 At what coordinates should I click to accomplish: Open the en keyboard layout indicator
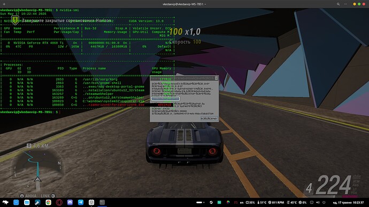pyautogui.click(x=242, y=202)
